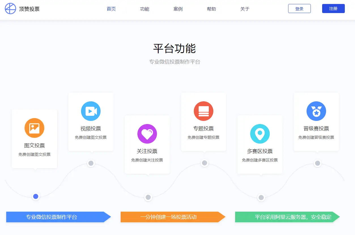Click the gray 专业微信投票制作平台 subtitle under heading
Image resolution: width=355 pixels, height=235 pixels.
(x=175, y=62)
